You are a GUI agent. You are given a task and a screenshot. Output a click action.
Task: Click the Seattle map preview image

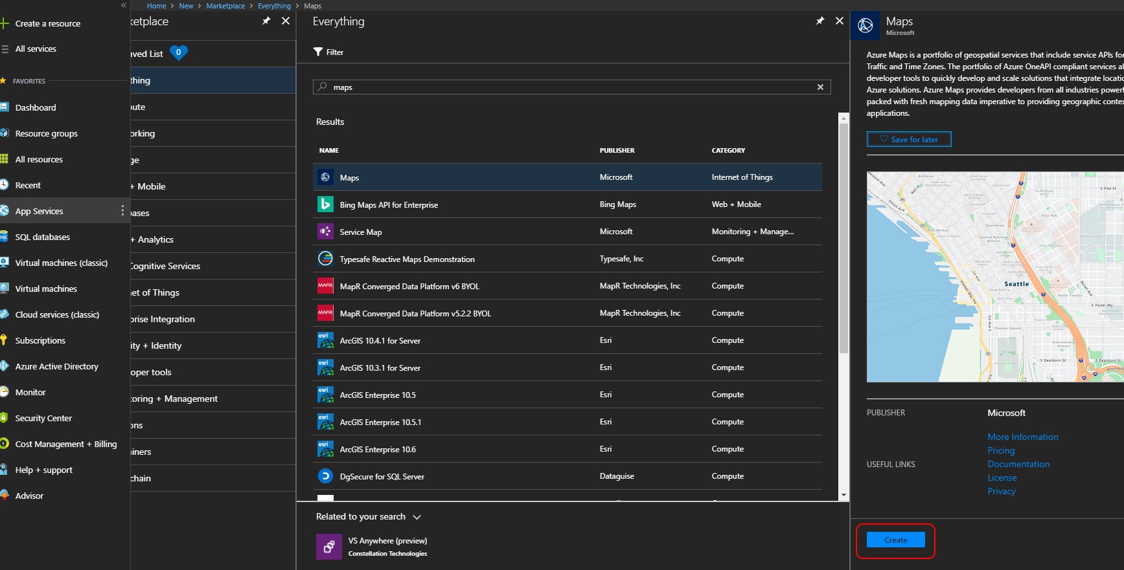tap(994, 277)
